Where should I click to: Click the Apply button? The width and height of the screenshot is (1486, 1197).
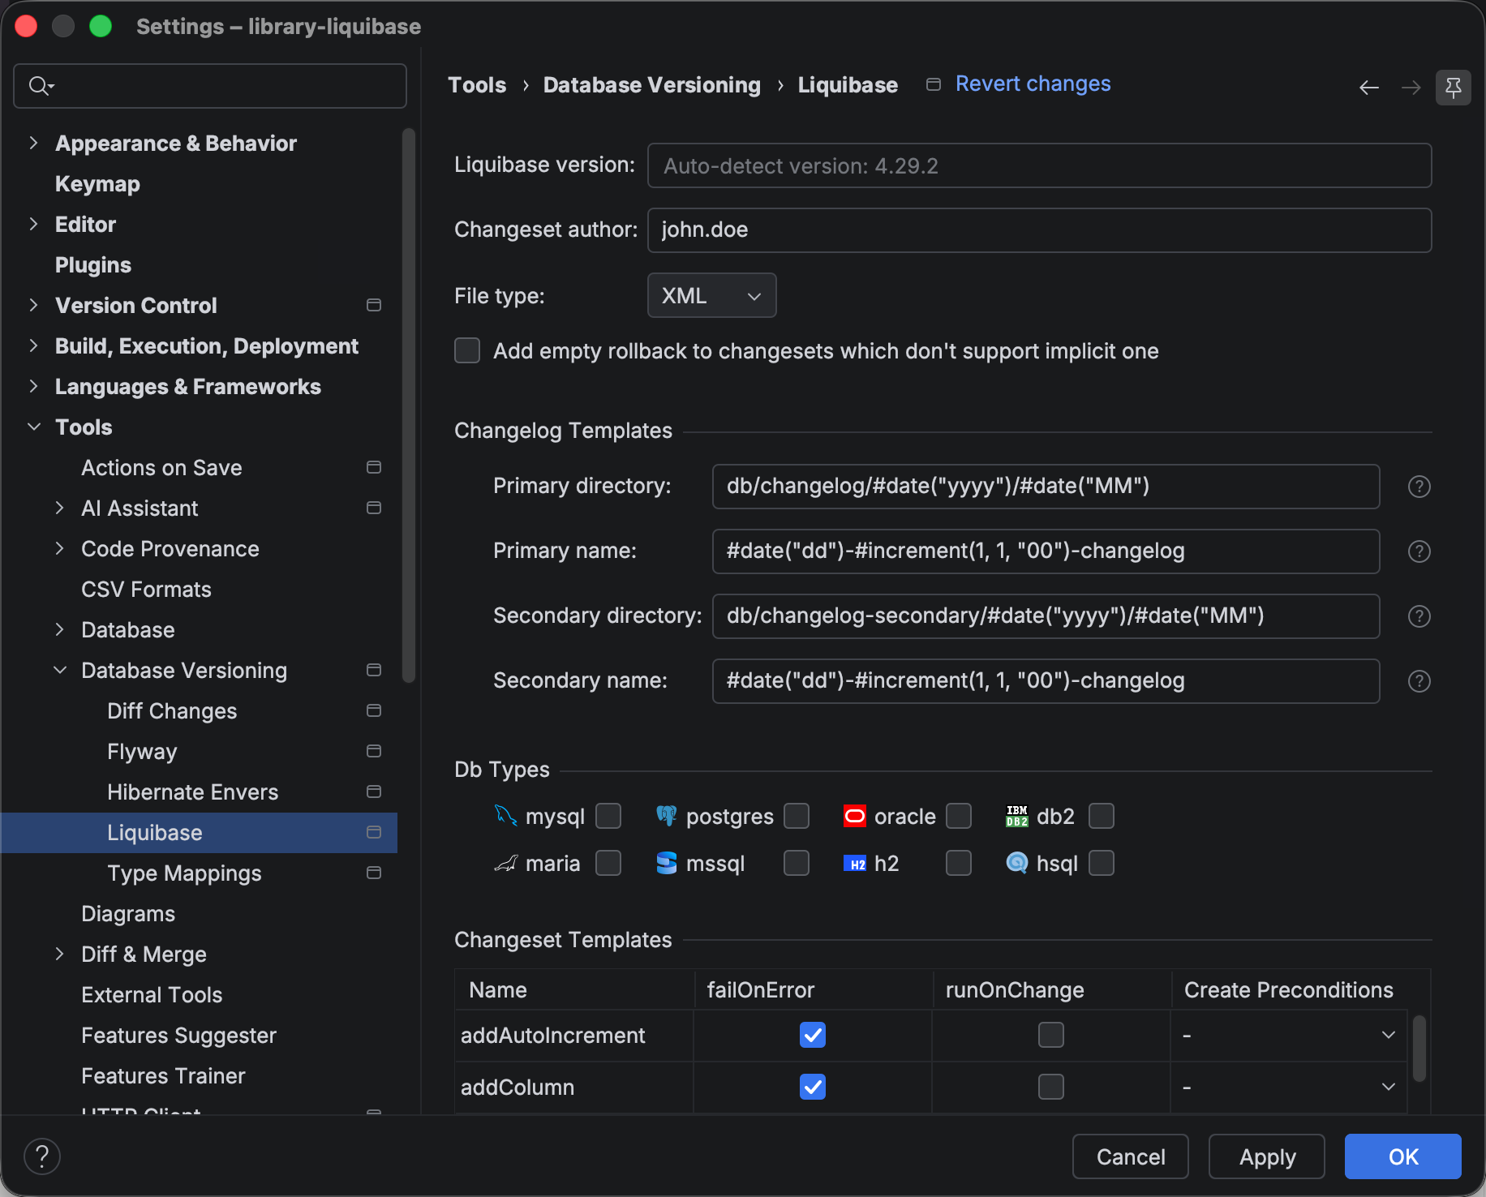click(x=1267, y=1156)
